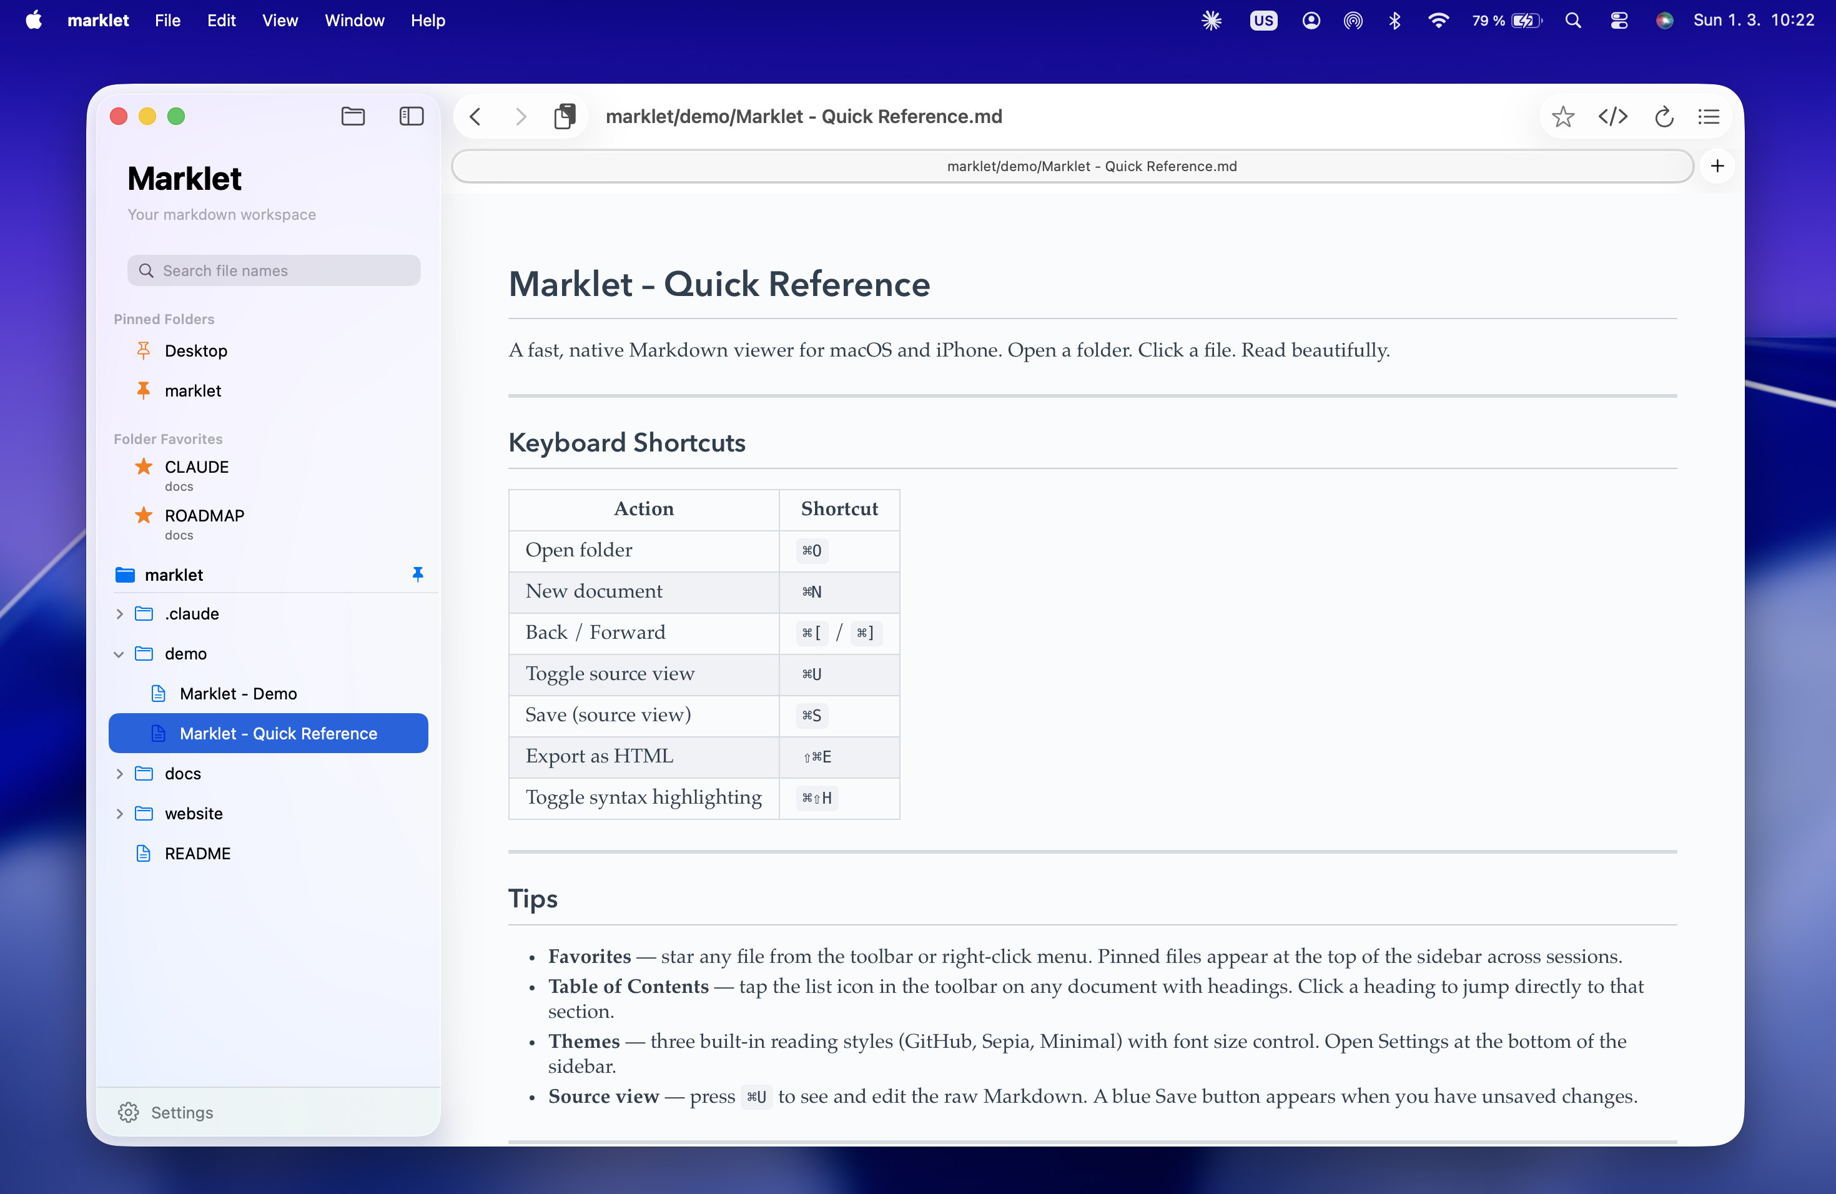
Task: Select the source view code icon
Action: click(1612, 117)
